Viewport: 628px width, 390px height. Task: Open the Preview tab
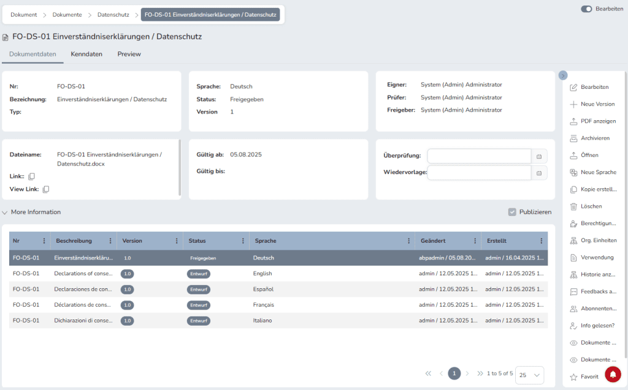click(x=129, y=54)
